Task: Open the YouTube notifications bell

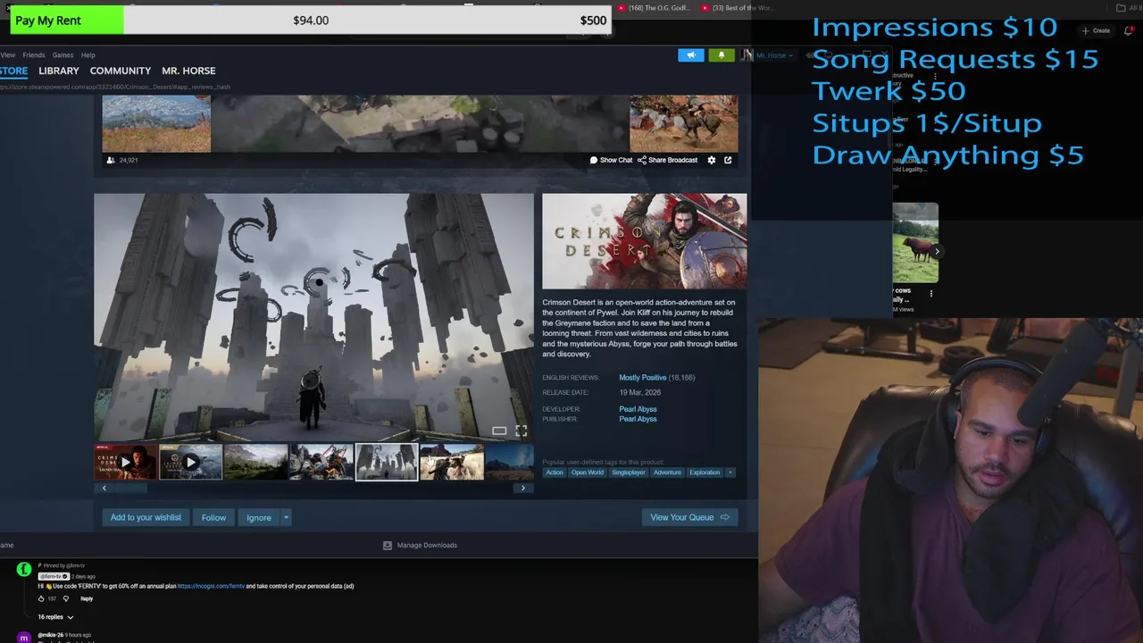Action: (x=1129, y=30)
